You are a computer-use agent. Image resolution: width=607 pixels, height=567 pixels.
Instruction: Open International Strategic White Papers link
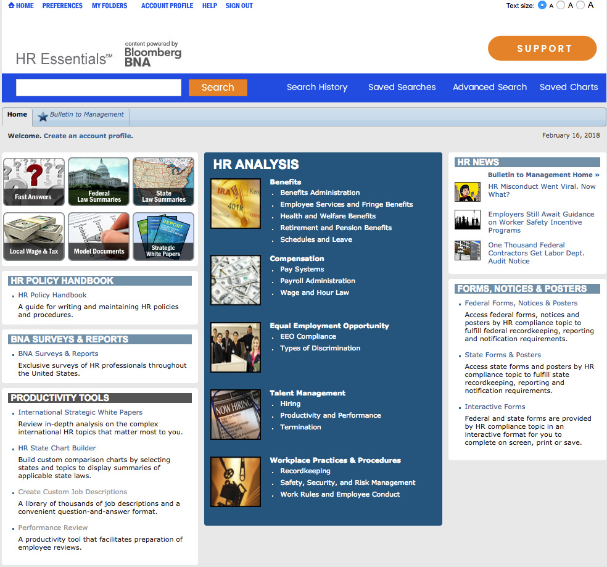80,412
